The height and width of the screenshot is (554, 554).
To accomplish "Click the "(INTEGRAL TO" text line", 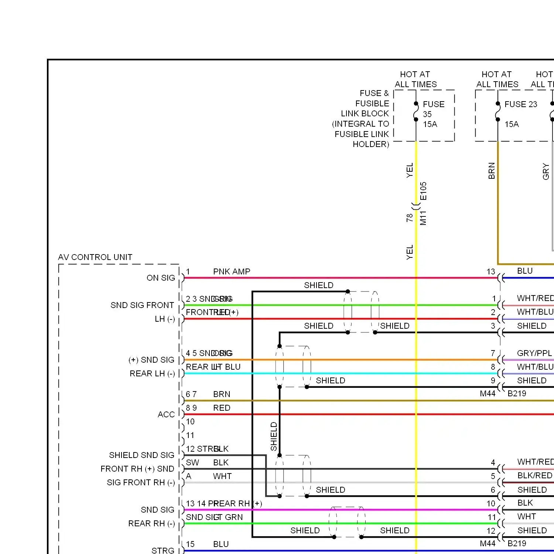I will click(360, 124).
